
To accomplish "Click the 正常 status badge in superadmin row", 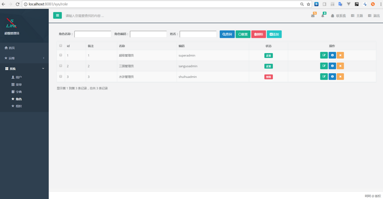I will (269, 55).
